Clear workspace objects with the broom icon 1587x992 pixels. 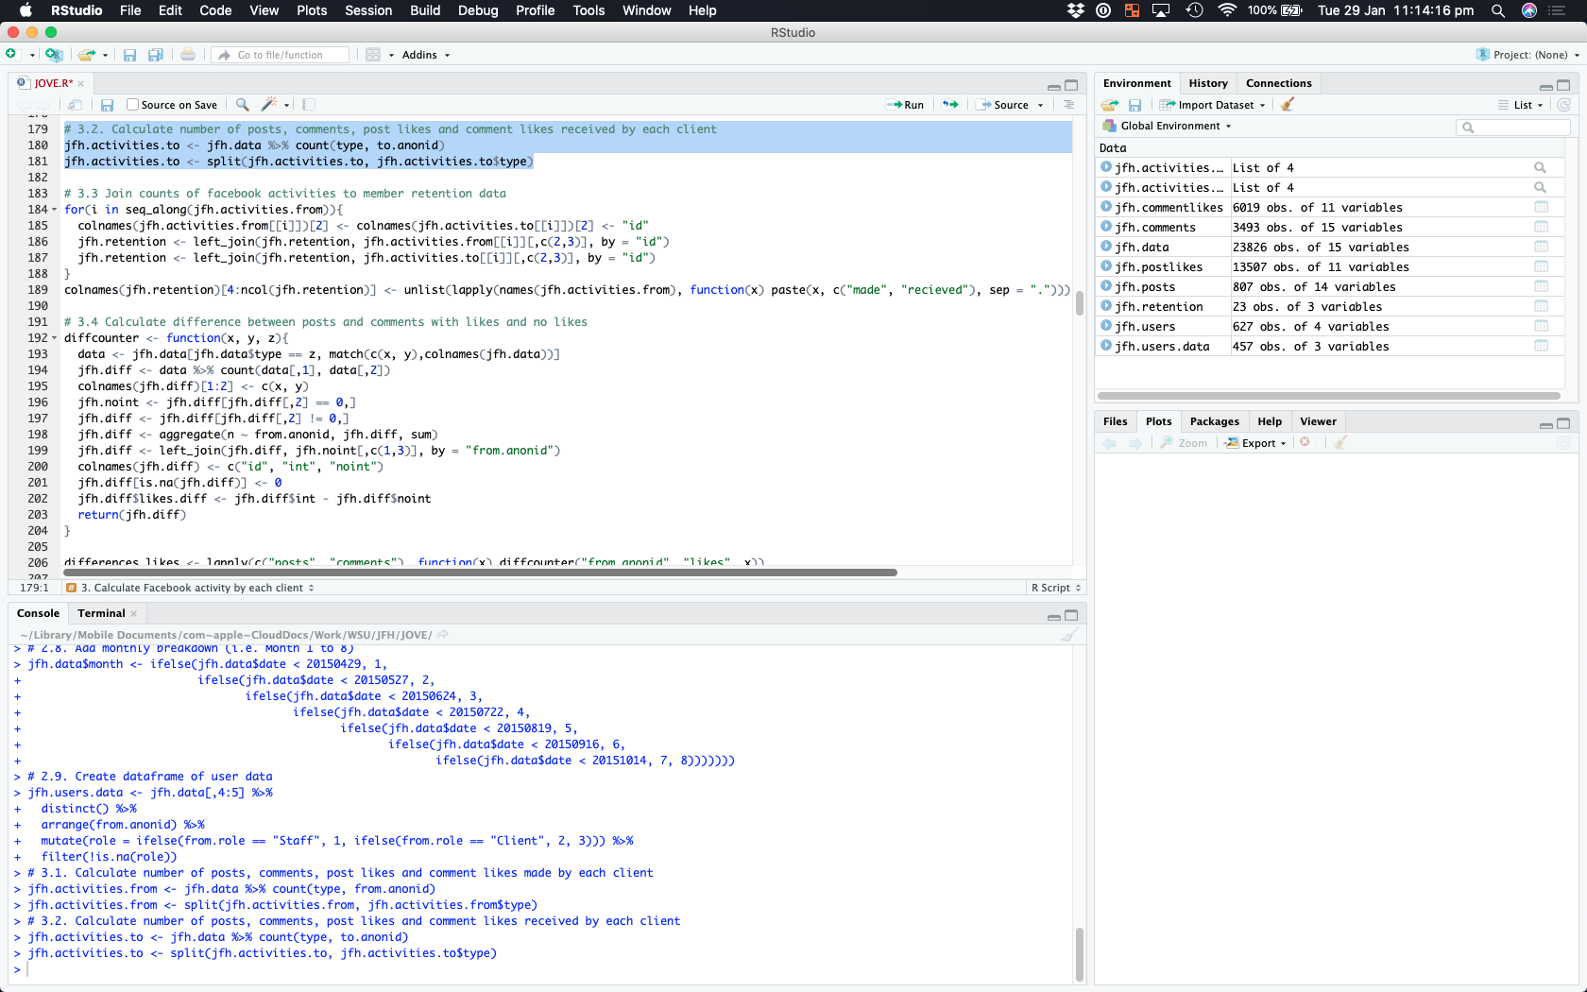point(1287,105)
